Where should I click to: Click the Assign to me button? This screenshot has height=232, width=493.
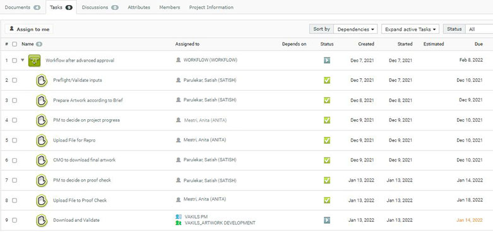coord(29,29)
